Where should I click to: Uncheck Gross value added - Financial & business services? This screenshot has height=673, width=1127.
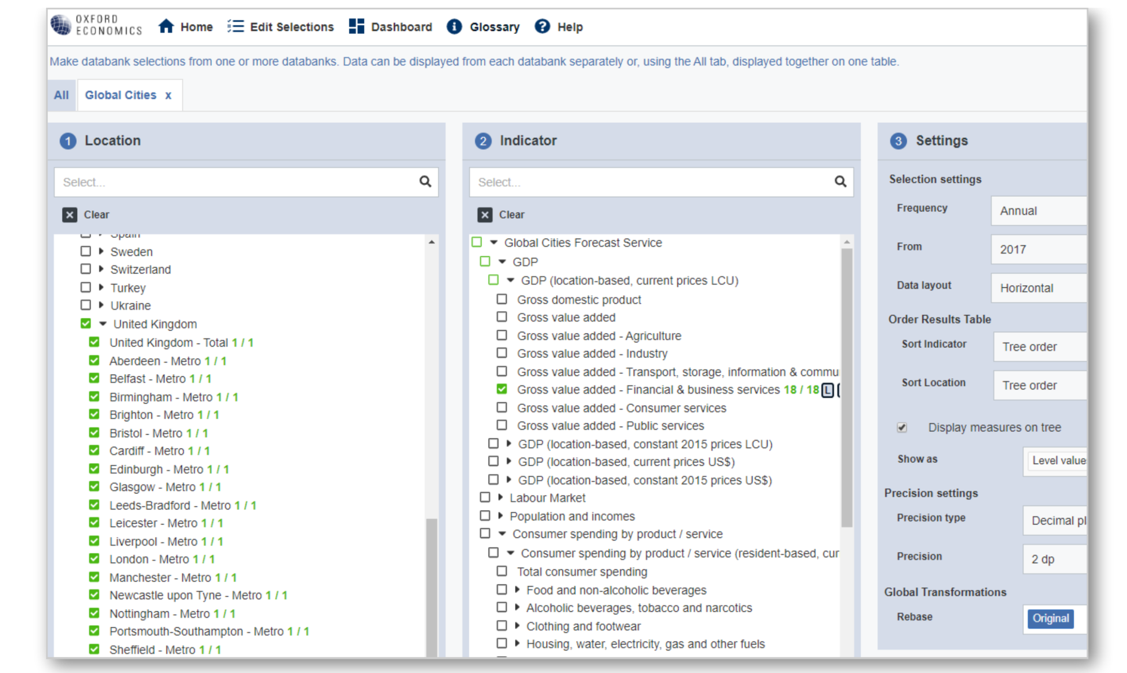pyautogui.click(x=502, y=389)
